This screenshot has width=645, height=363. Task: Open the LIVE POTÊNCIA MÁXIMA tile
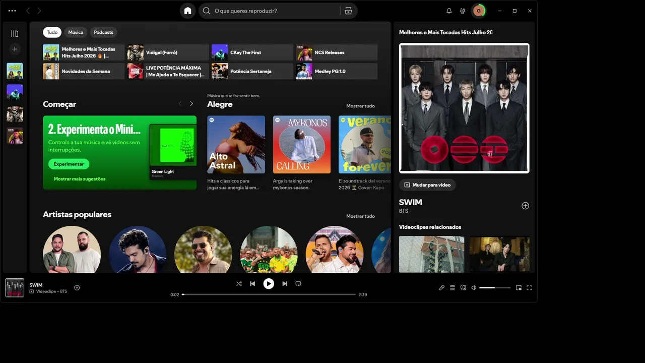(x=168, y=71)
